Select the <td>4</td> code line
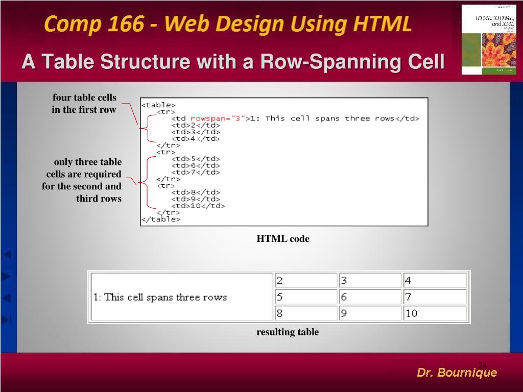This screenshot has width=523, height=392. tap(196, 139)
